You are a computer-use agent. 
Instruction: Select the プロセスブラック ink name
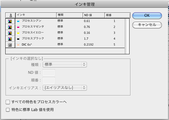coord(33,38)
